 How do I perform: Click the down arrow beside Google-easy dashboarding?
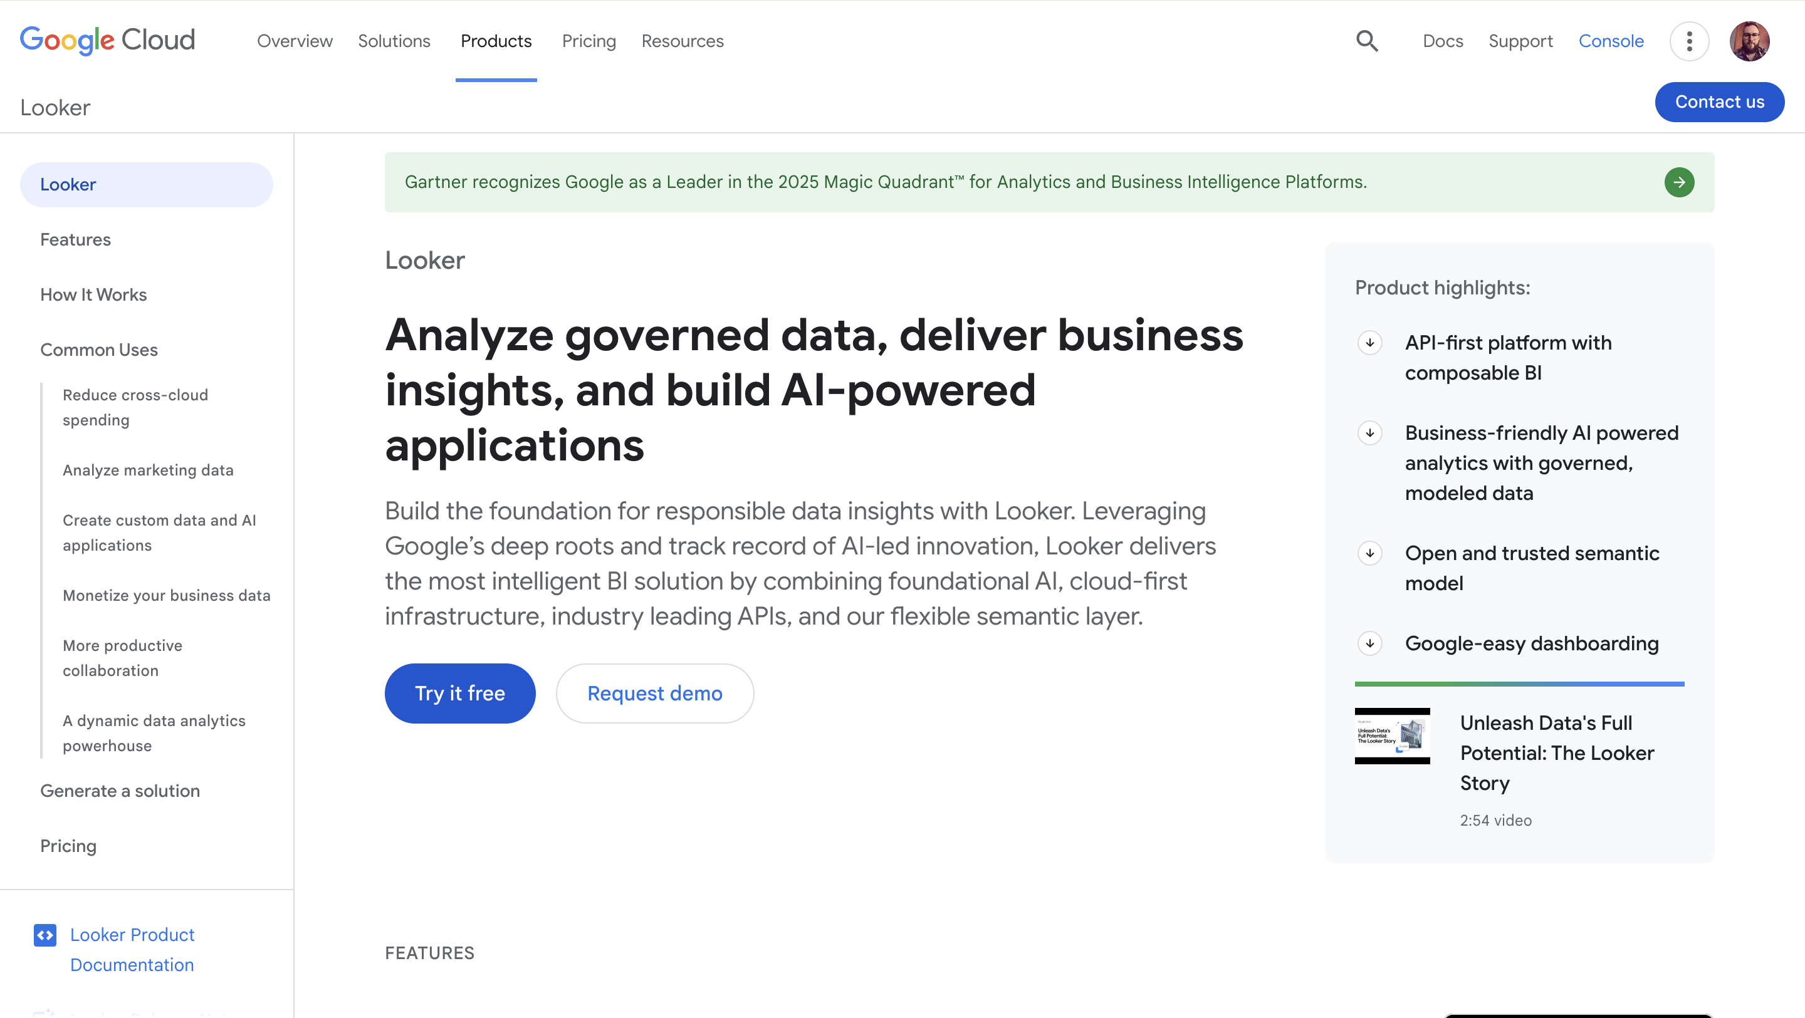1370,643
